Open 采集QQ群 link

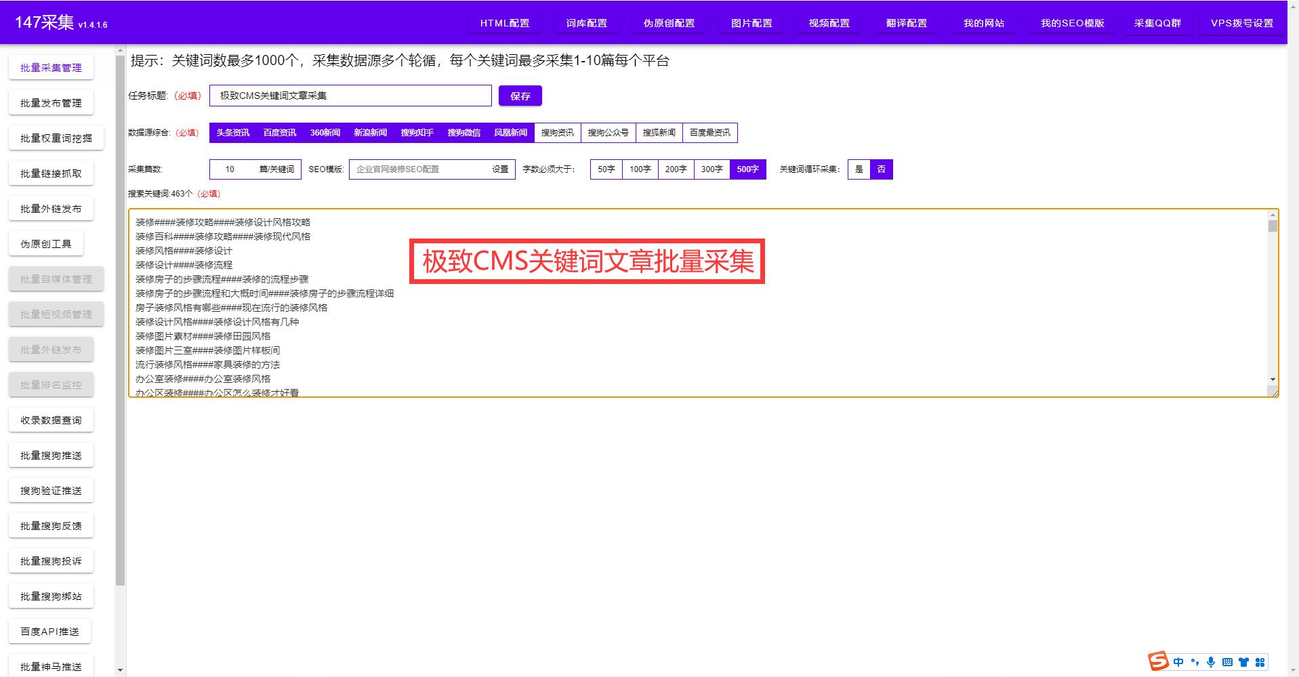pos(1157,23)
